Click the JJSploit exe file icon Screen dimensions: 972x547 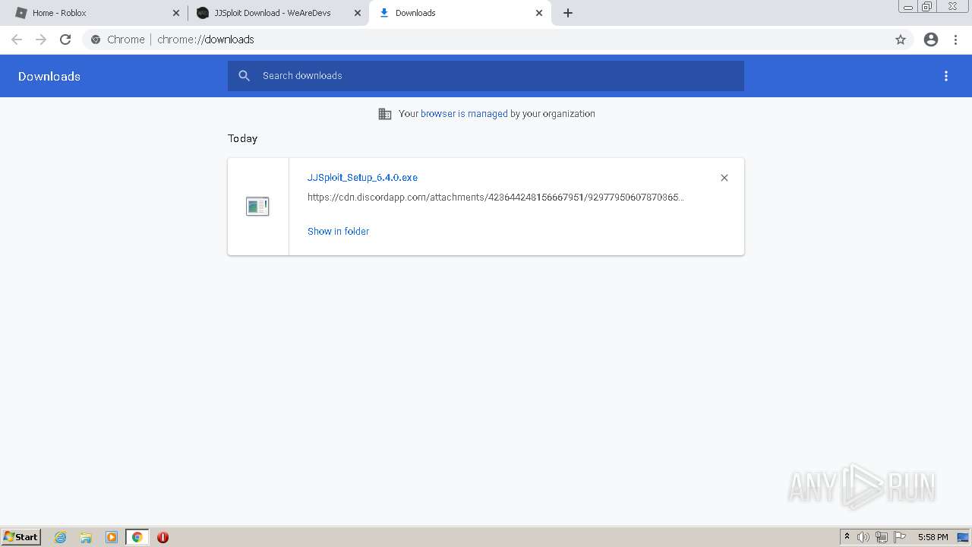coord(257,206)
